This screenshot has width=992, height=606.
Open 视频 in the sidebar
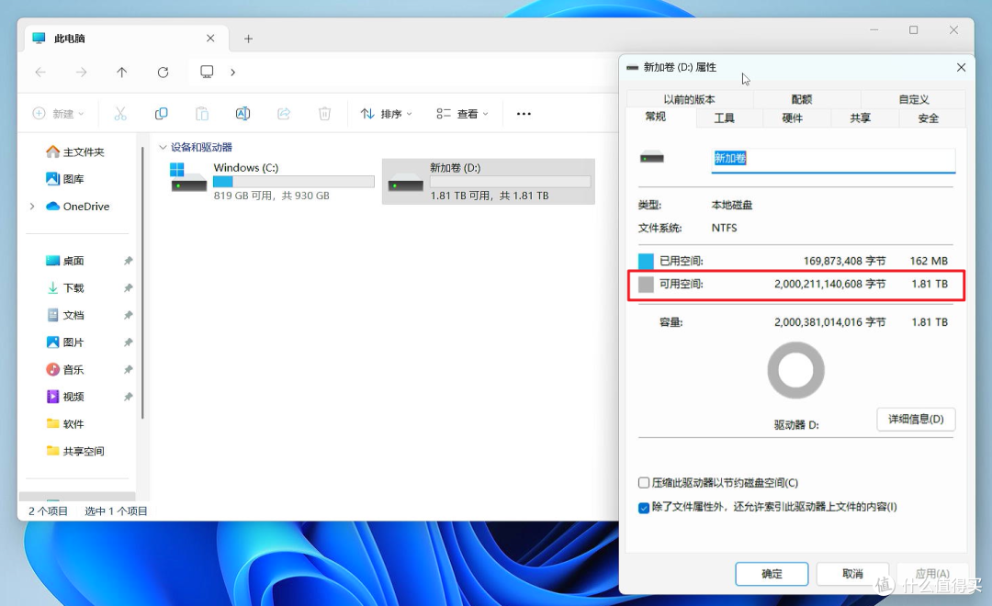[x=64, y=397]
